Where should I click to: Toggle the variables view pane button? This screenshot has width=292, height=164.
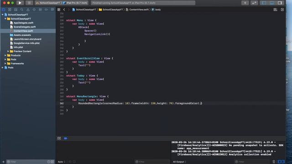279,162
